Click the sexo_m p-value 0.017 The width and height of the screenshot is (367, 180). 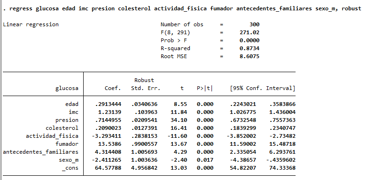[x=205, y=160]
